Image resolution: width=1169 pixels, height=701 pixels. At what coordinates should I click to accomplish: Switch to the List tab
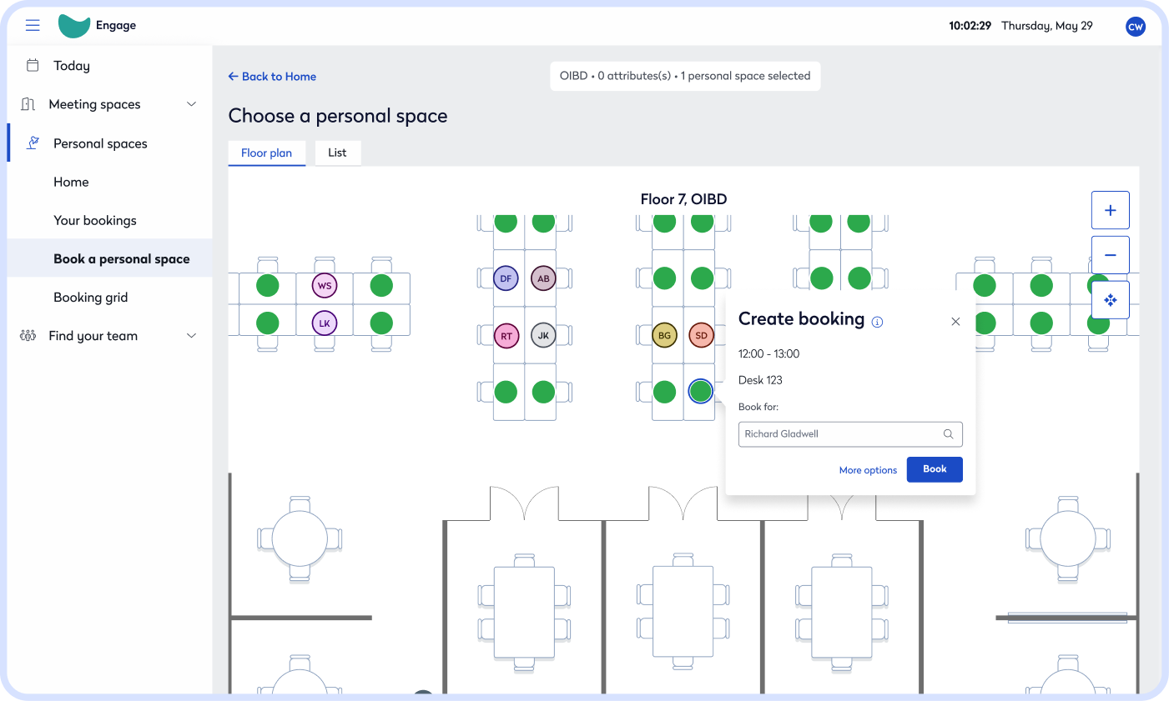click(337, 153)
